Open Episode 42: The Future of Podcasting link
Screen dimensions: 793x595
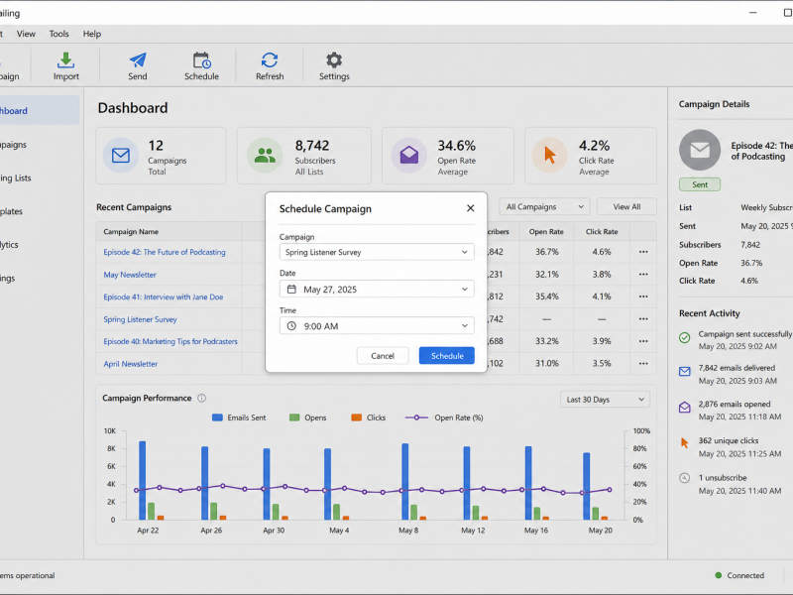[165, 252]
